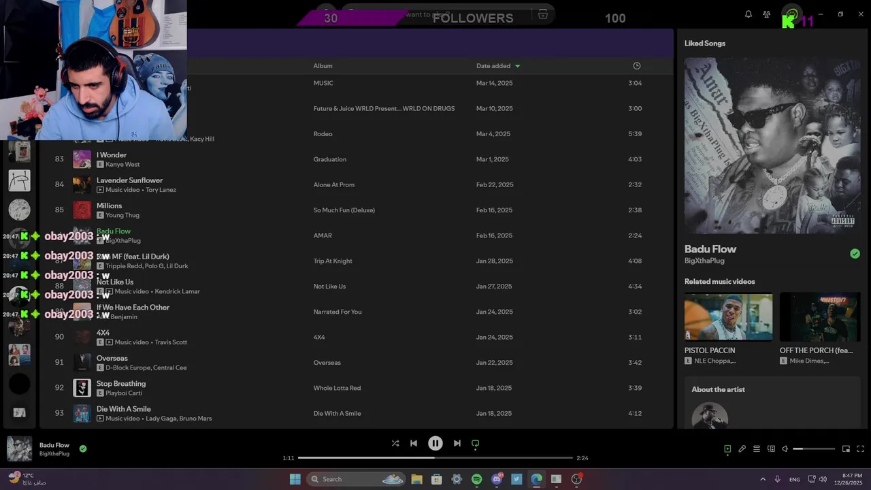Click the I Wonder album art thumbnail
Viewport: 871px width, 490px height.
pyautogui.click(x=82, y=159)
